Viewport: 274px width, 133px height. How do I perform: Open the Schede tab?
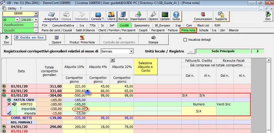click(x=204, y=30)
